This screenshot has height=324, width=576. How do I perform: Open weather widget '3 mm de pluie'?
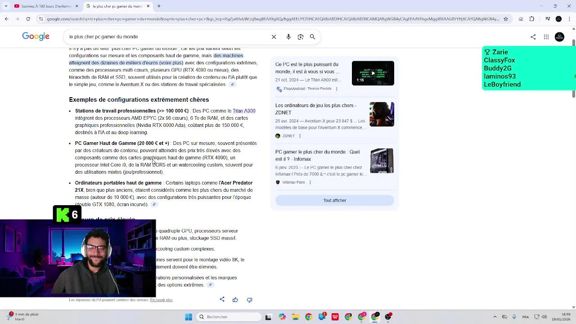[23, 317]
